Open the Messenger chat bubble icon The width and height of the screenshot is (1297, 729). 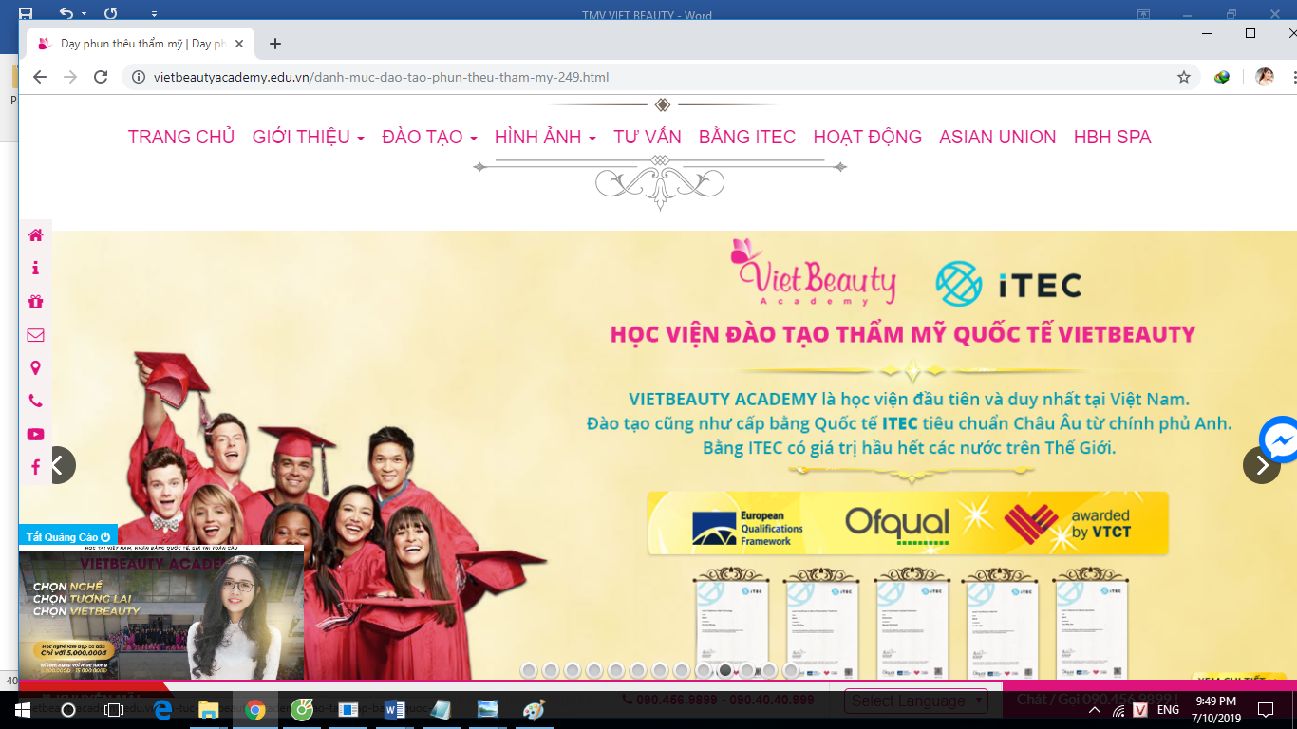(1280, 439)
